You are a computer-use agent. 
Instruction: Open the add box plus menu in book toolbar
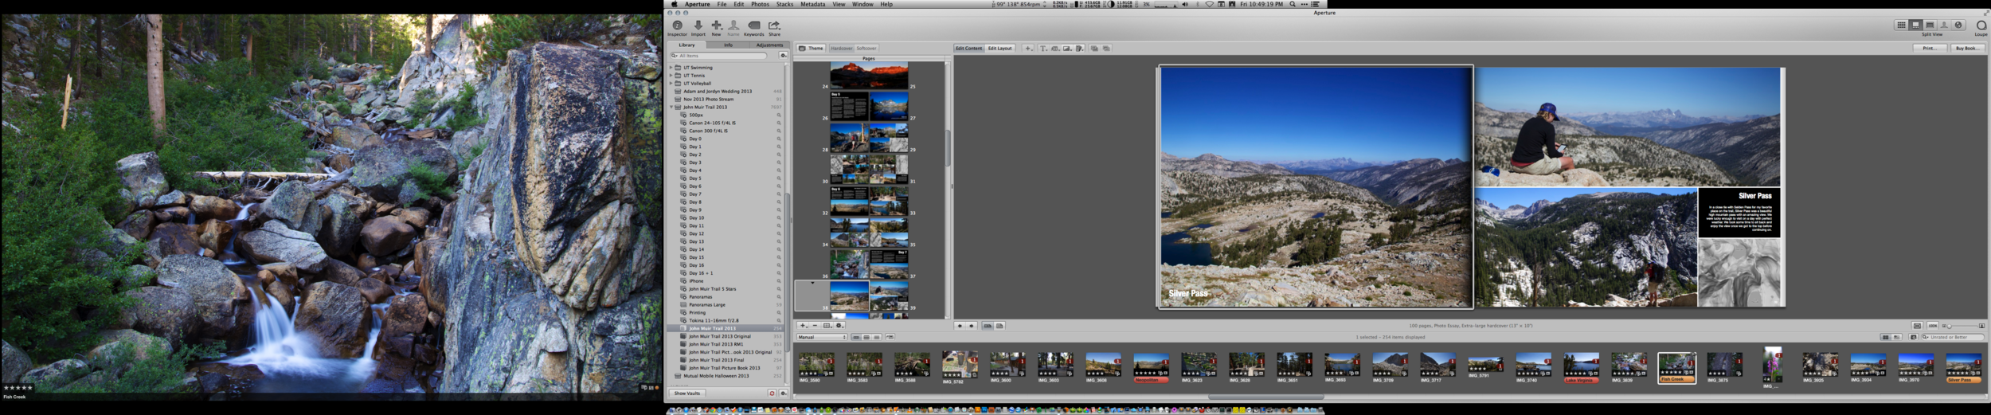[x=1028, y=48]
